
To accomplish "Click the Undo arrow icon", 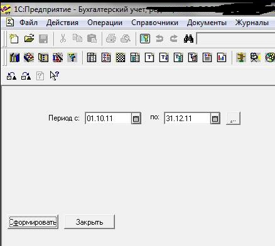I will pyautogui.click(x=159, y=39).
